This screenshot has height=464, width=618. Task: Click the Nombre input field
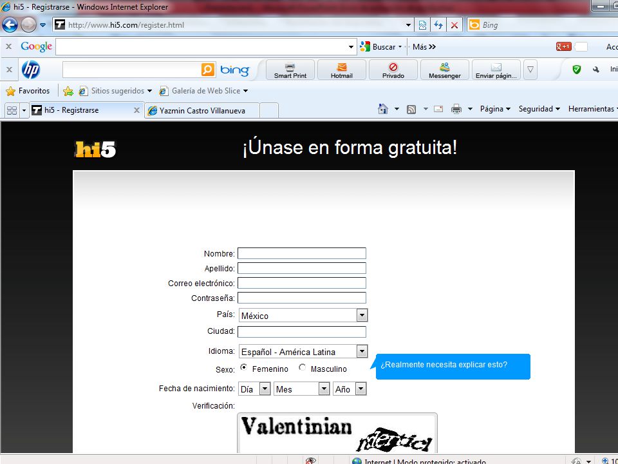click(301, 253)
